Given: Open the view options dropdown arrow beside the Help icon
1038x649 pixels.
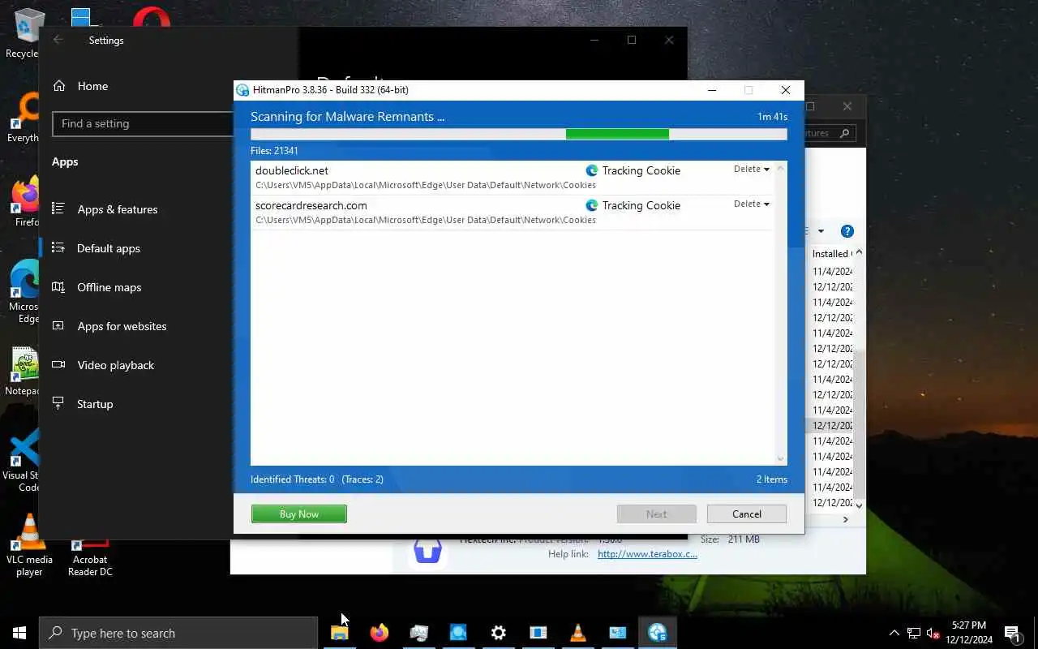Looking at the screenshot, I should point(821,231).
